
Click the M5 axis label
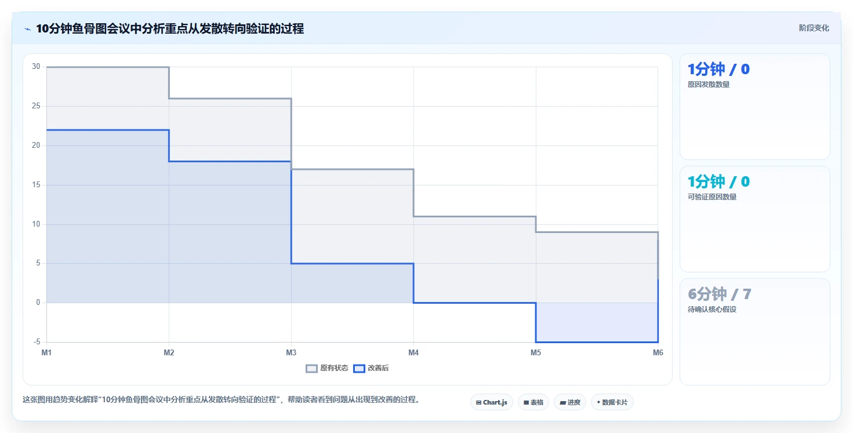pyautogui.click(x=536, y=352)
